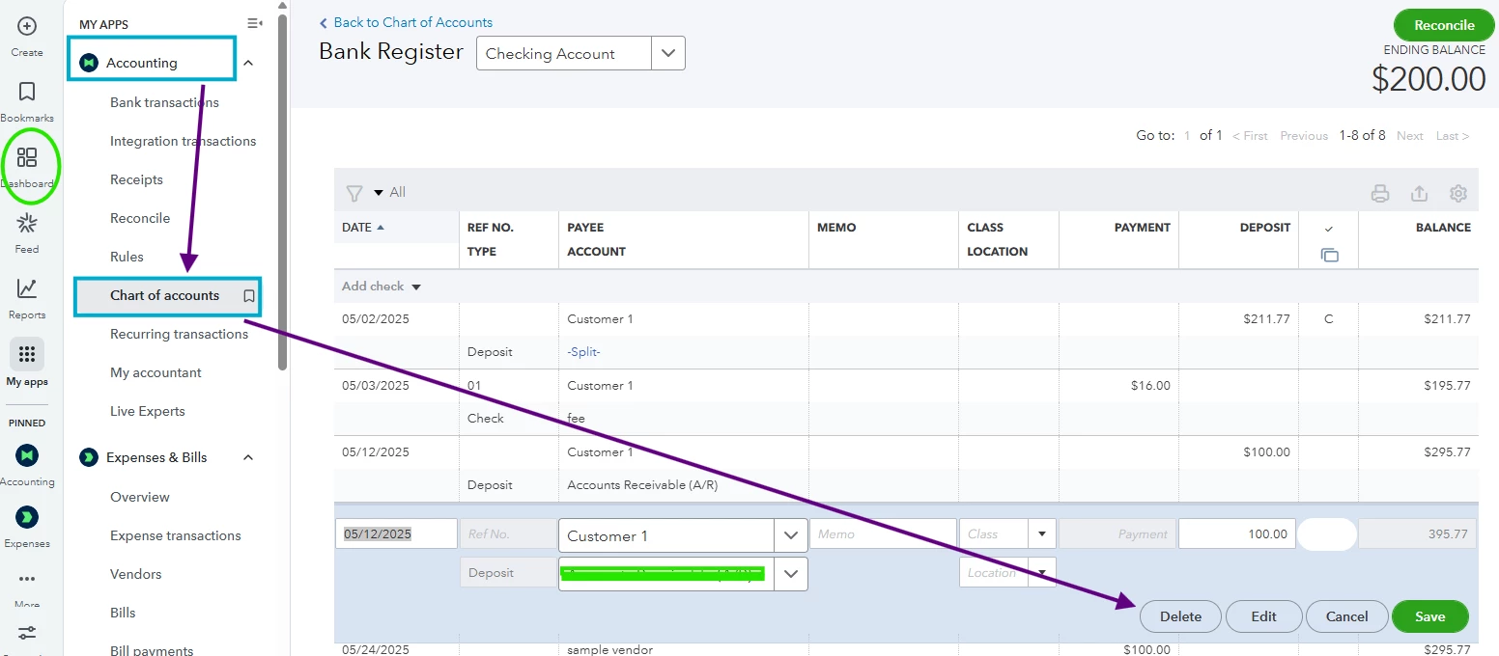Image resolution: width=1499 pixels, height=656 pixels.
Task: Show More options ellipsis icon
Action: click(27, 580)
